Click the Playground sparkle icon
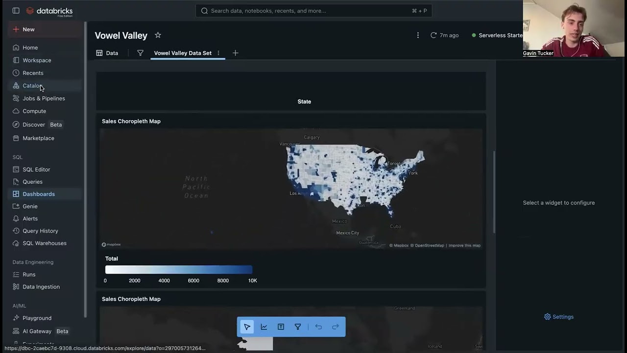Viewport: 627px width, 353px height. [x=16, y=318]
